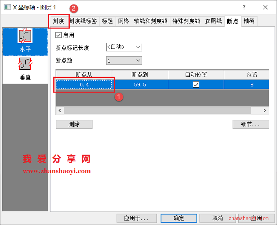Click the 断点到 column header

[x=140, y=75]
